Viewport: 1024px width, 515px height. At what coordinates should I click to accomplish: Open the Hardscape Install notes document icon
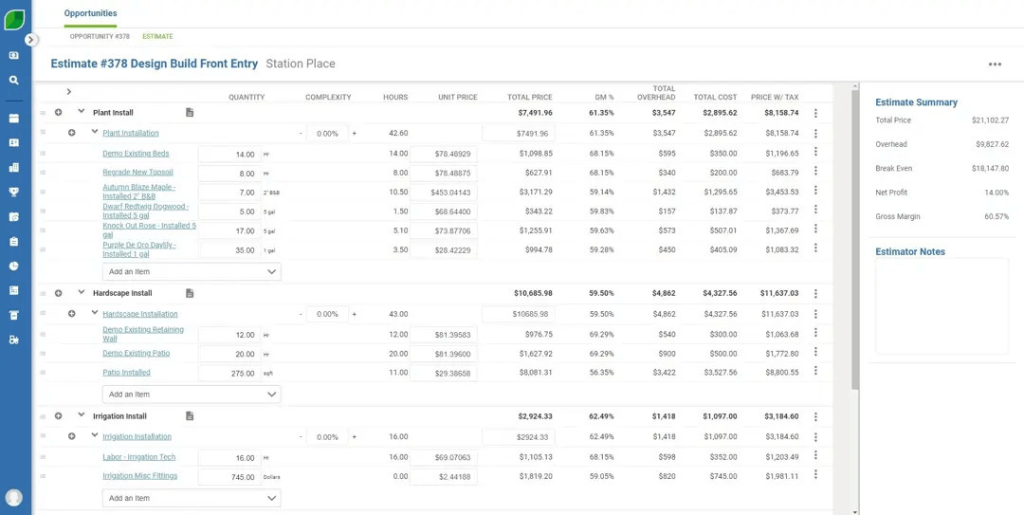[190, 293]
